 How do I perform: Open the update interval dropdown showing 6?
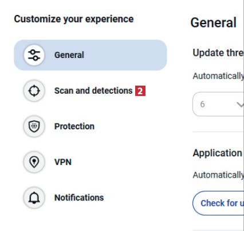[218, 104]
